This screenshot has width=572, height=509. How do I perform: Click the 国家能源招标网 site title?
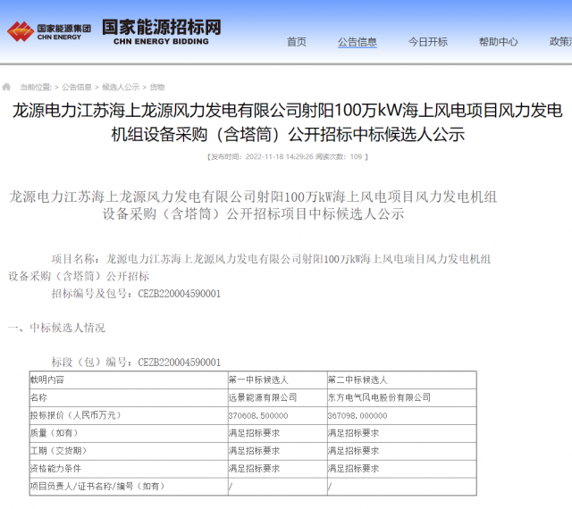161,29
